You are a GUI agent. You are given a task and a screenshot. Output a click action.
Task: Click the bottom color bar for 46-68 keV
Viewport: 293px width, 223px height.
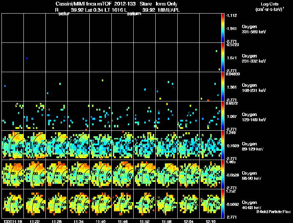(223, 204)
